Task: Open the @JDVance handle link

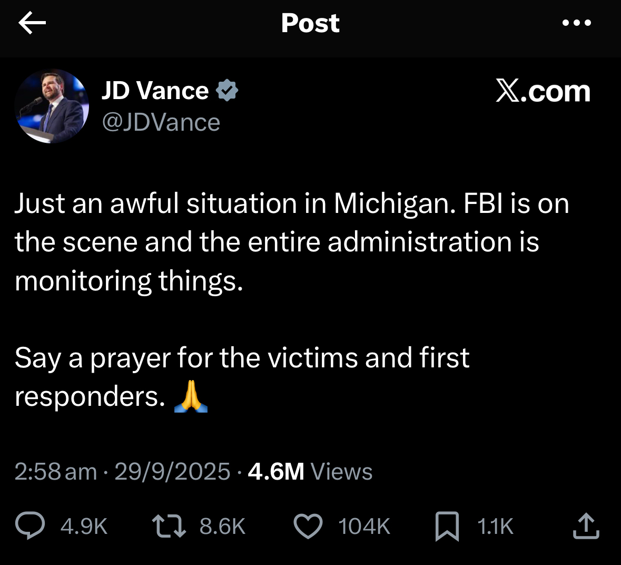Action: (161, 122)
